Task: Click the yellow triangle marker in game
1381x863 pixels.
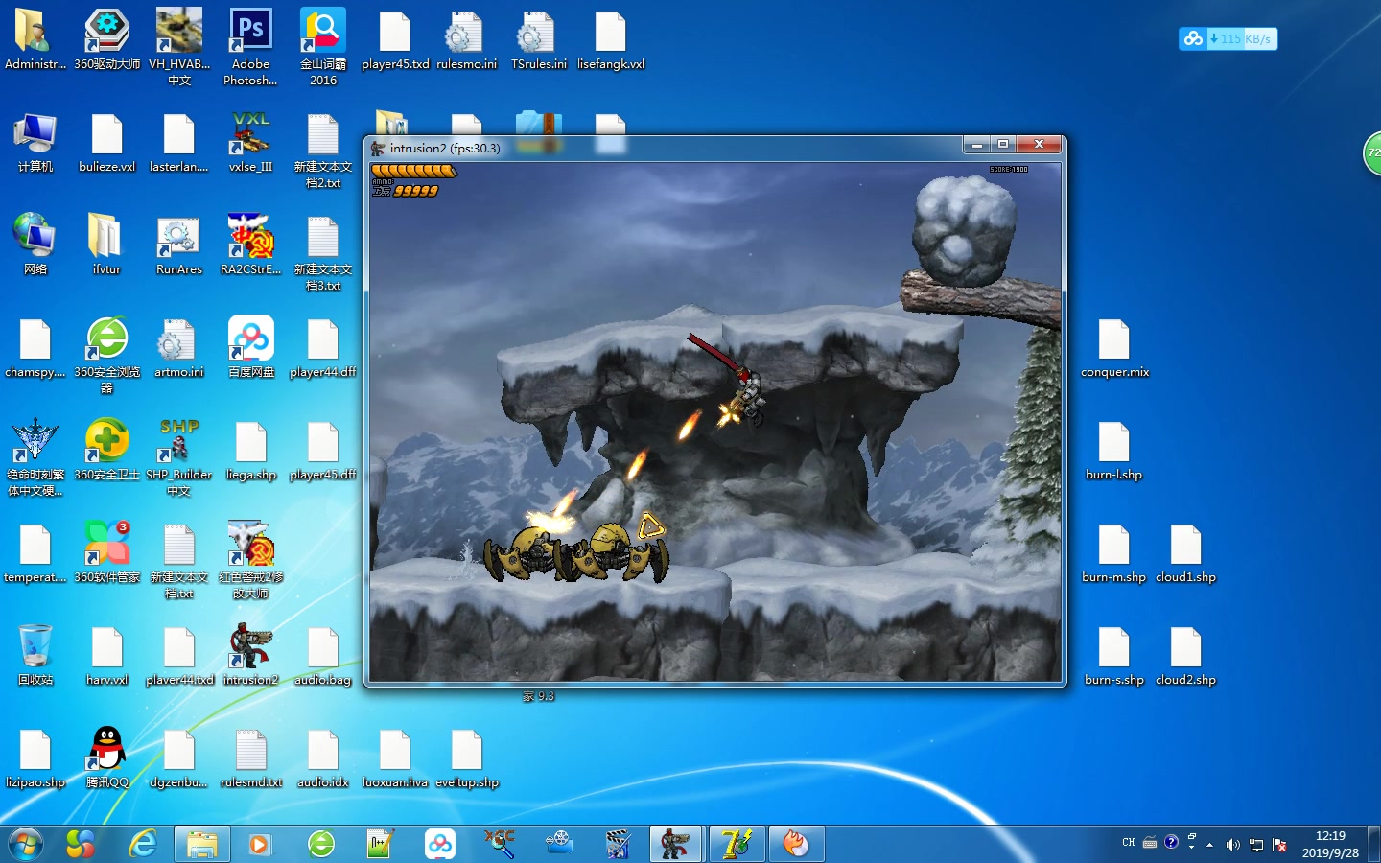Action: pos(651,525)
